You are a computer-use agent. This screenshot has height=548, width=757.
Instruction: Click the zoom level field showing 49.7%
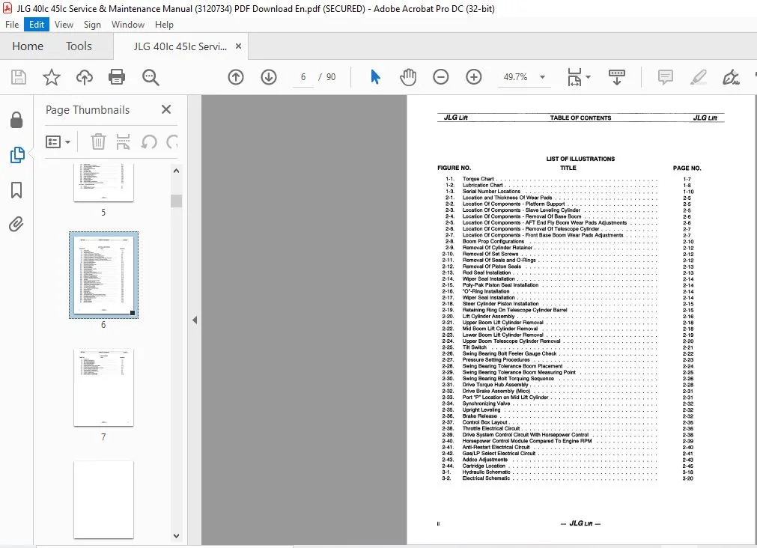click(x=515, y=77)
